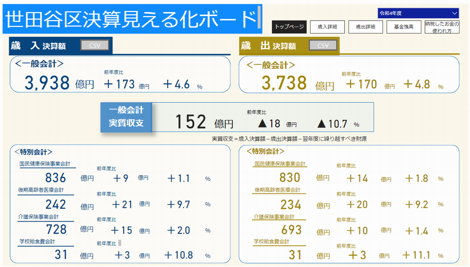
Task: Download CSV for 歳入決算額
Action: pos(95,45)
